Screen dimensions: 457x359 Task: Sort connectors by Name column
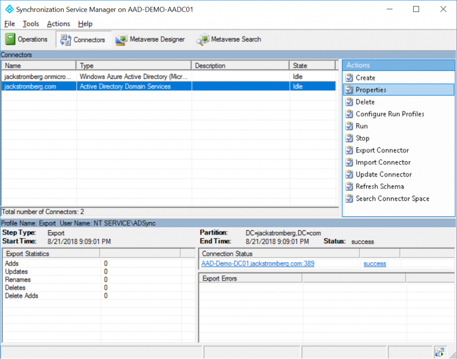[x=39, y=65]
